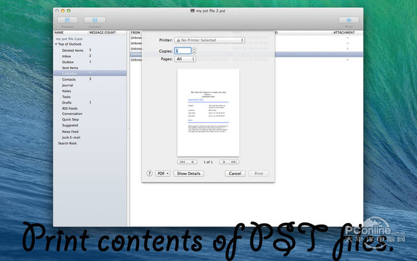Click the last Unknown message row

click(x=246, y=60)
